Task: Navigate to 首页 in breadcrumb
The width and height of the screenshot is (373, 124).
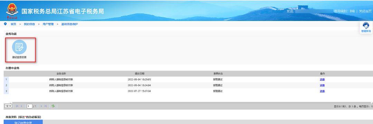Action: pyautogui.click(x=13, y=24)
